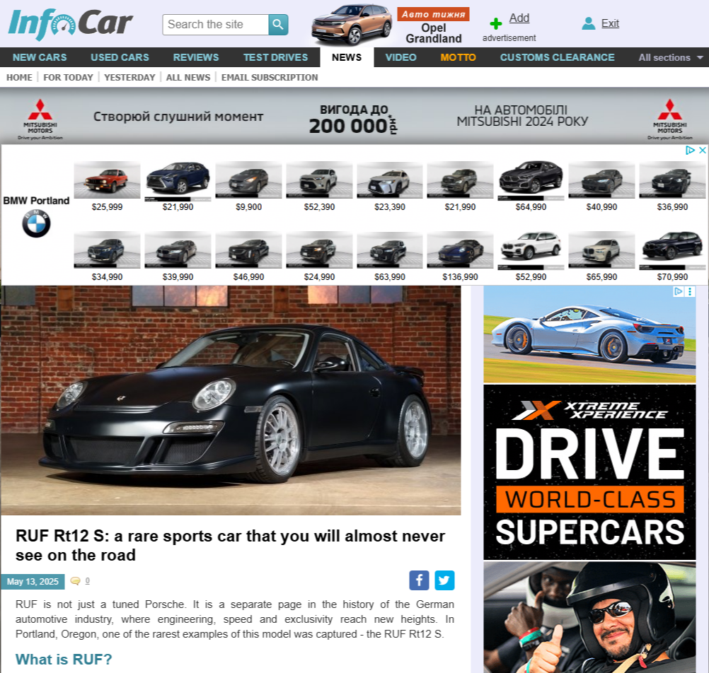
Task: Open the NEW CARS section
Action: pyautogui.click(x=40, y=57)
